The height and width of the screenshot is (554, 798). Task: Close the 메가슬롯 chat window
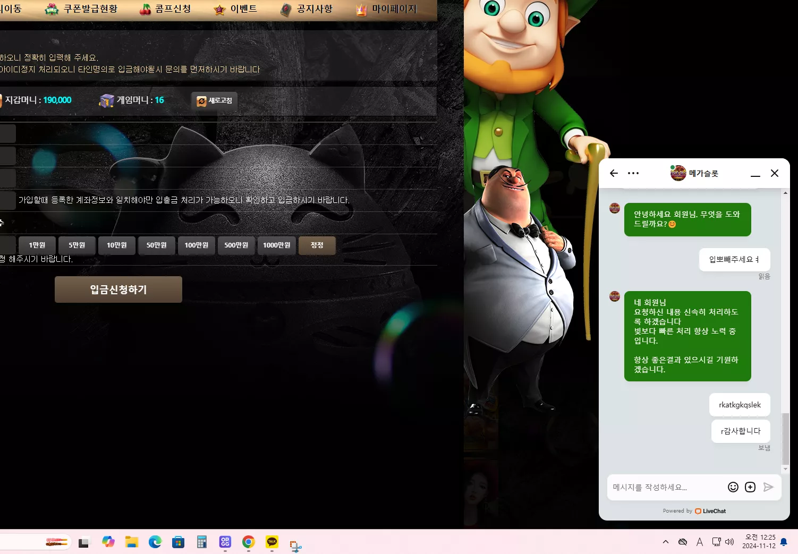tap(775, 173)
